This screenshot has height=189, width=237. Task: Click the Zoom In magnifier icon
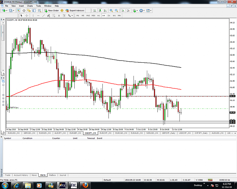pos(111,11)
